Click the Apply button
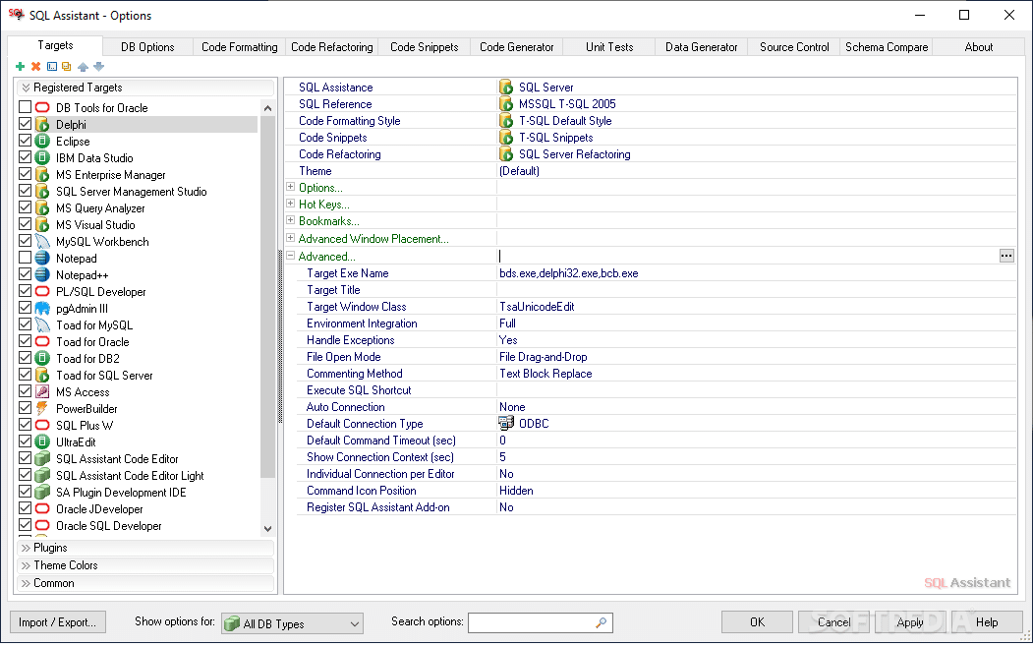Viewport: 1033px width, 647px height. tap(910, 622)
